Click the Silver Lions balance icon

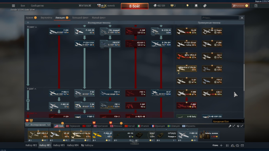[x=155, y=5]
